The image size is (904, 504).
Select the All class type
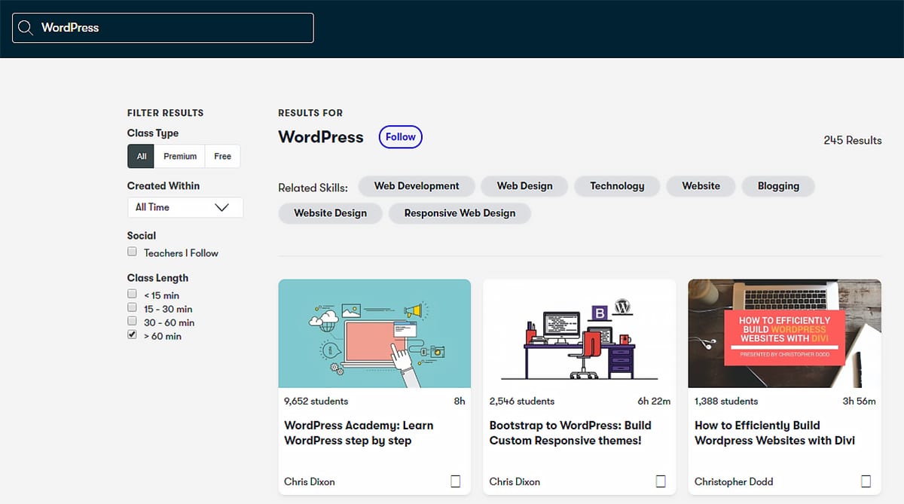point(142,157)
